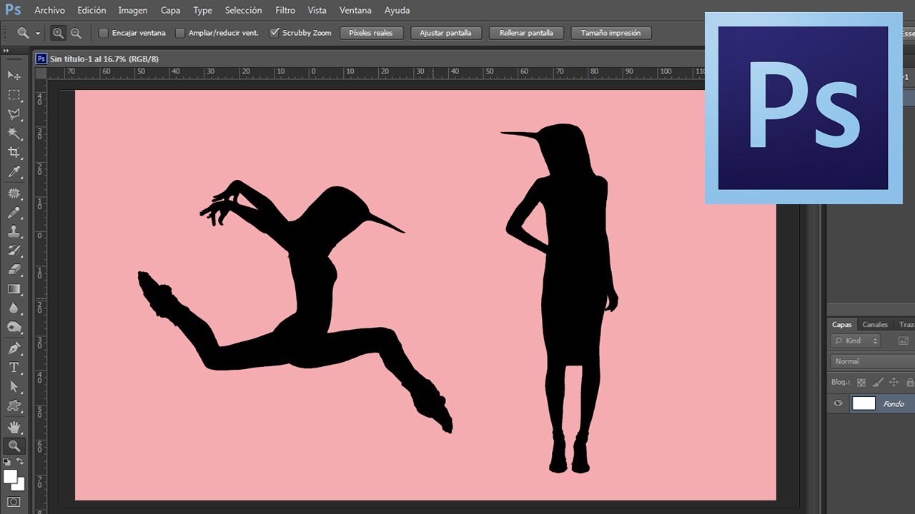Lock transparent pixels in Capas panel
The height and width of the screenshot is (514, 915).
(861, 383)
